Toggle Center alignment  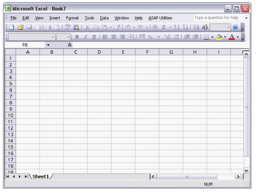(114, 37)
